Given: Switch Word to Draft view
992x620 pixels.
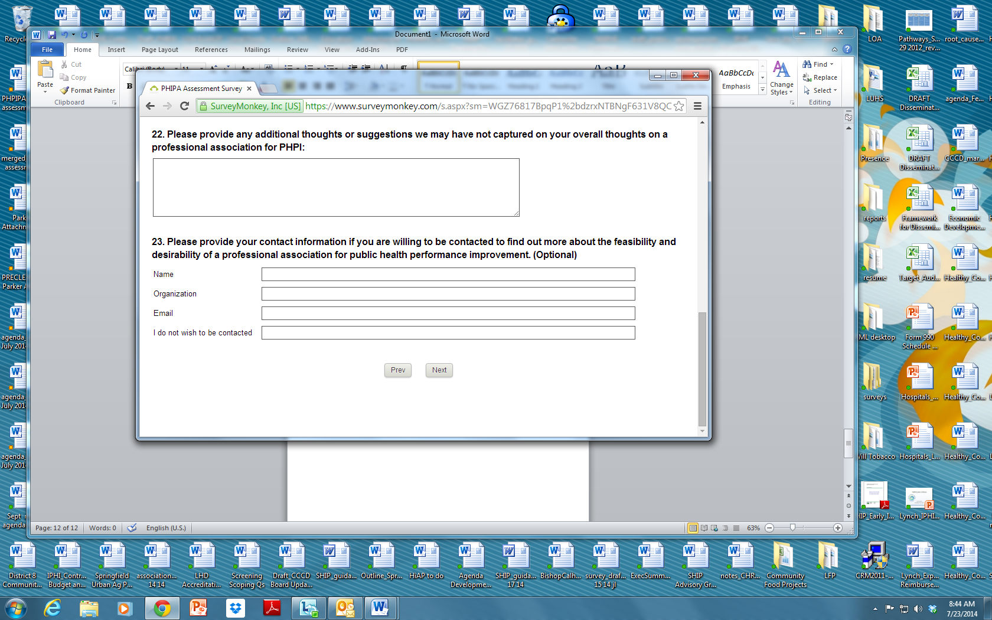Looking at the screenshot, I should 736,528.
